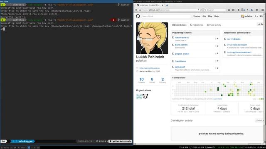Viewport: 266px width, 149px height.
Task: Open the SandGame repository link
Action: (x=180, y=61)
